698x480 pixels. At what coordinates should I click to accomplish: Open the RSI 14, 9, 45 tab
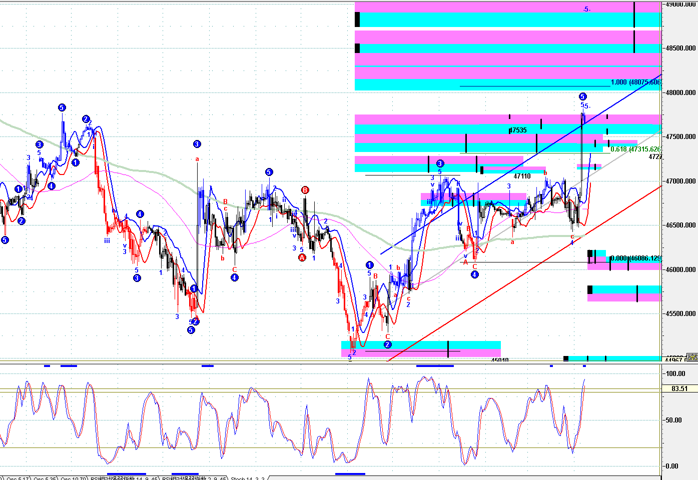(x=124, y=478)
